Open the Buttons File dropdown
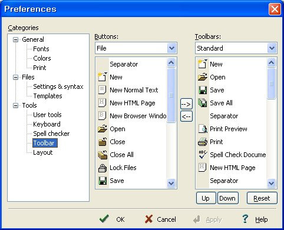 pos(171,48)
